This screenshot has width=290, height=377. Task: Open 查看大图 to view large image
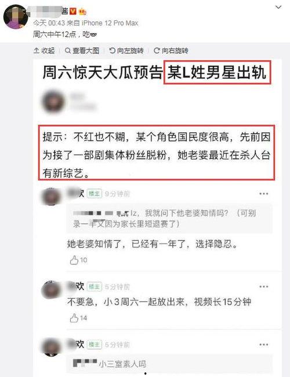82,50
